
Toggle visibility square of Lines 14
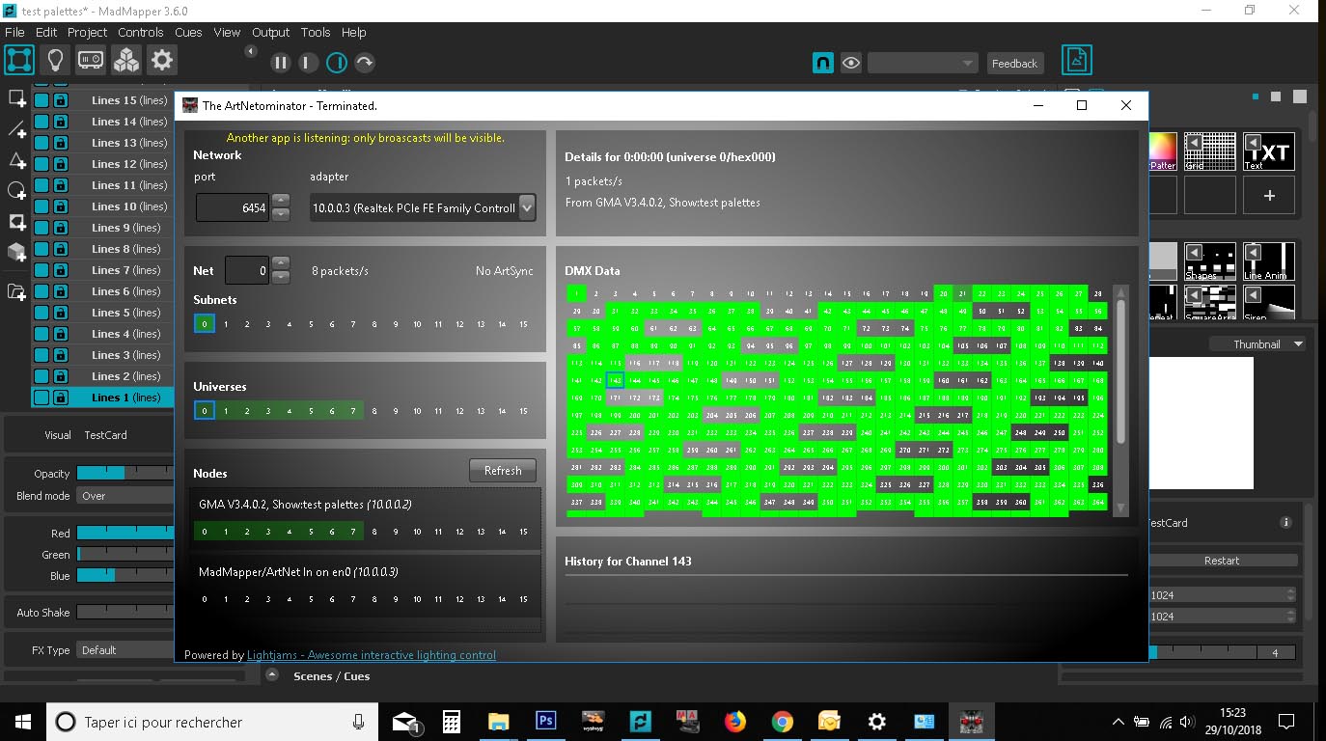pos(41,122)
